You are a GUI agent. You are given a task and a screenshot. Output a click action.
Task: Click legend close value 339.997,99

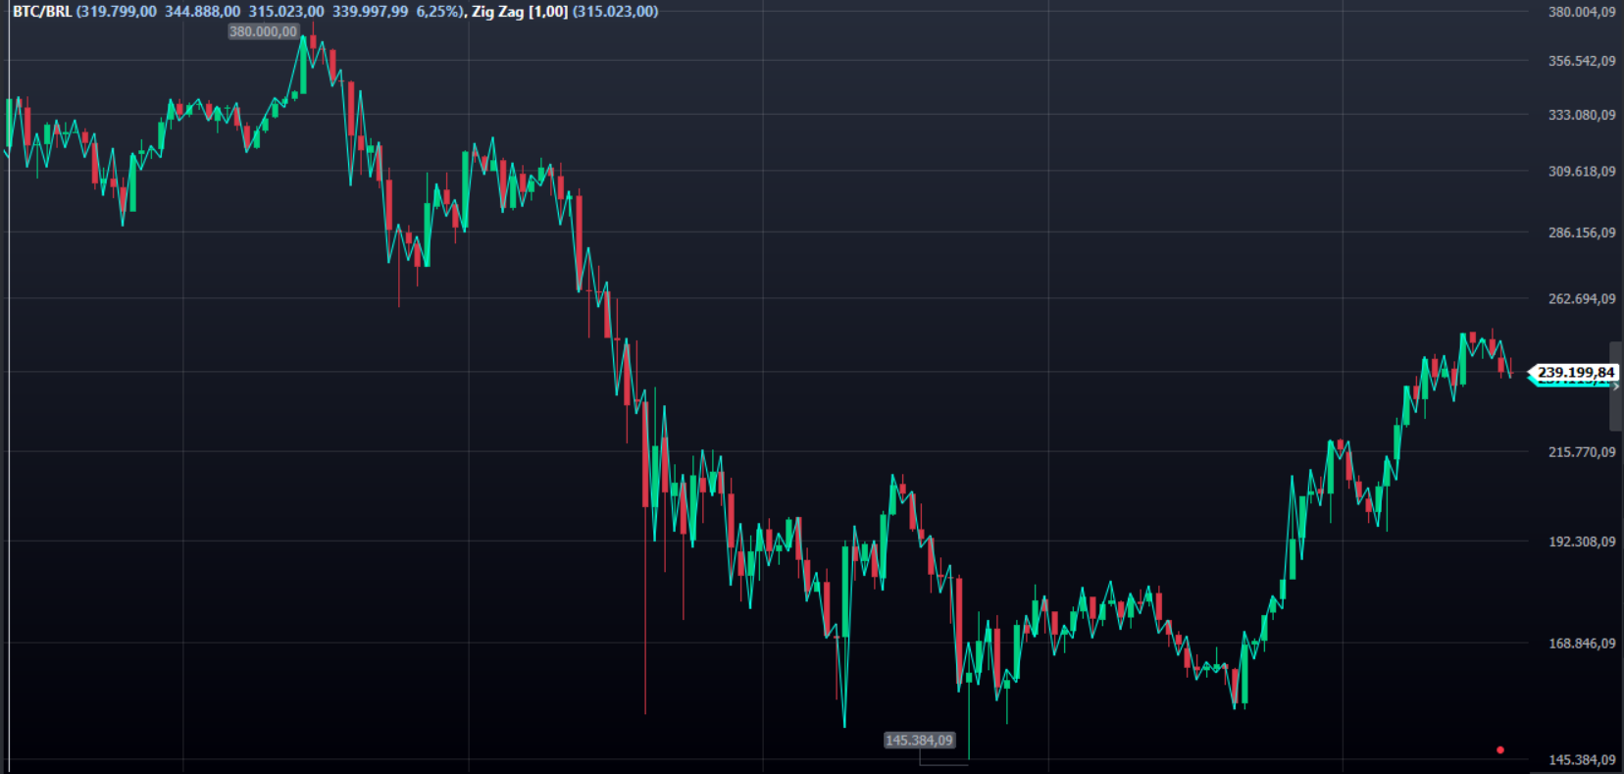(x=370, y=12)
